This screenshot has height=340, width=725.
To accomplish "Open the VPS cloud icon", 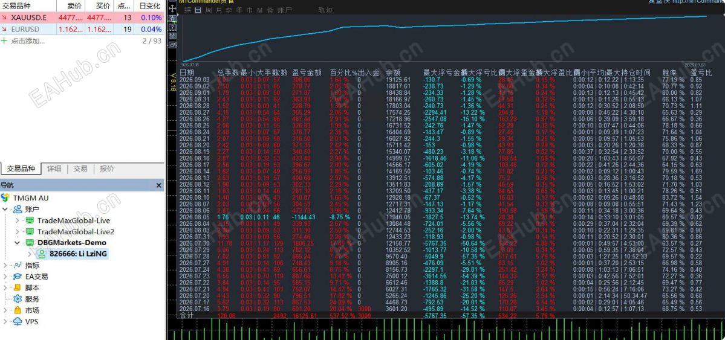I will tap(18, 321).
